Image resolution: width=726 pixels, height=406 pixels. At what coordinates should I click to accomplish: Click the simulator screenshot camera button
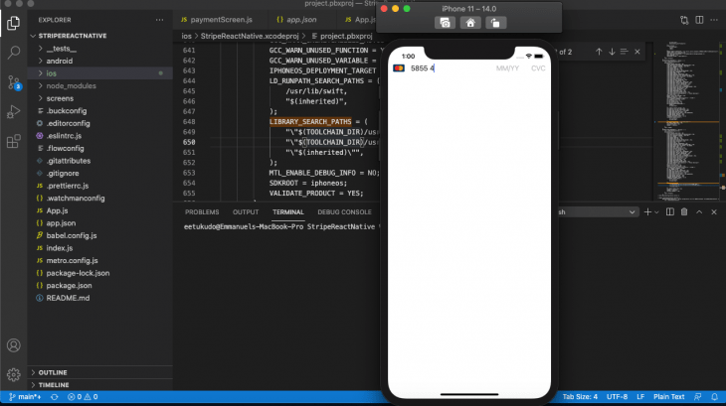pos(445,23)
